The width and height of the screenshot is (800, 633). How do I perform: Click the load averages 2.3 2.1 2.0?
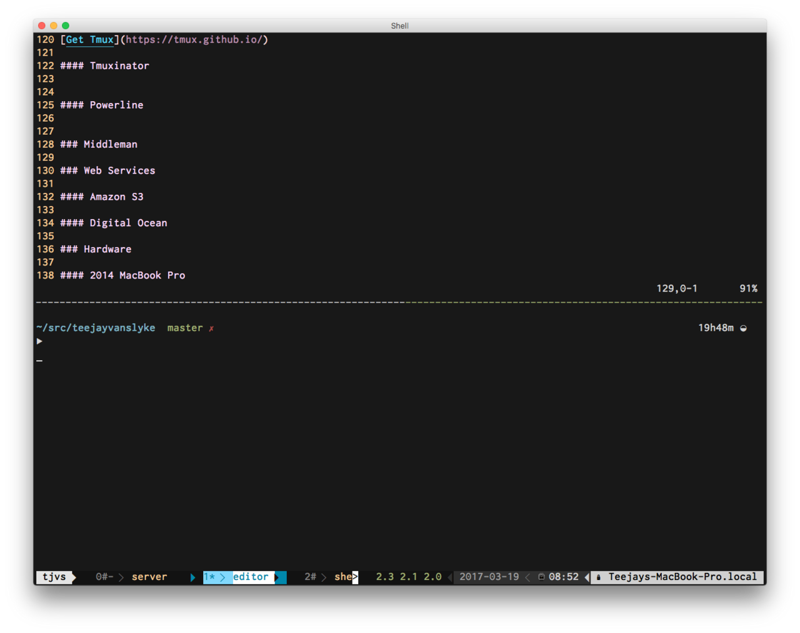(409, 577)
